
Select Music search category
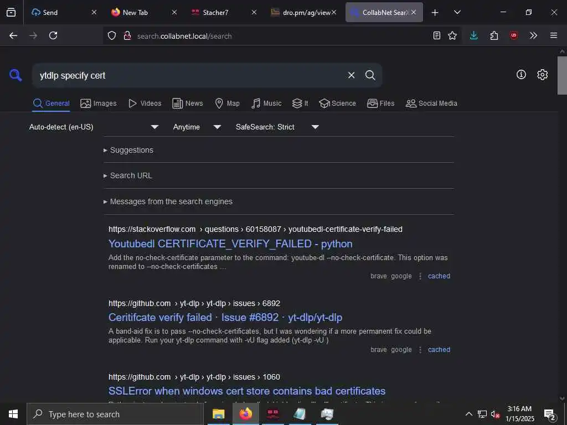pyautogui.click(x=266, y=103)
